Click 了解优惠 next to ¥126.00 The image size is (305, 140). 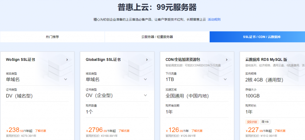click(197, 131)
